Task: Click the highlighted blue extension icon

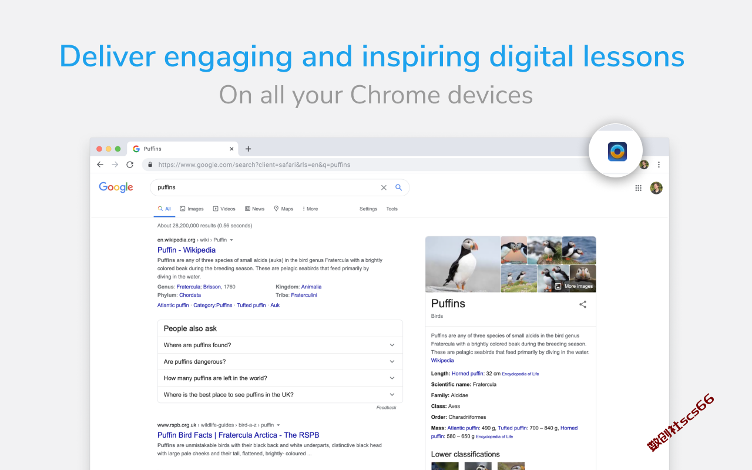Action: coord(617,152)
